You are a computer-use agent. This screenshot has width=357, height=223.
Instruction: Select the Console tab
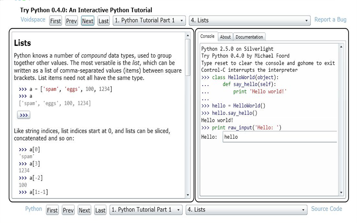(207, 37)
